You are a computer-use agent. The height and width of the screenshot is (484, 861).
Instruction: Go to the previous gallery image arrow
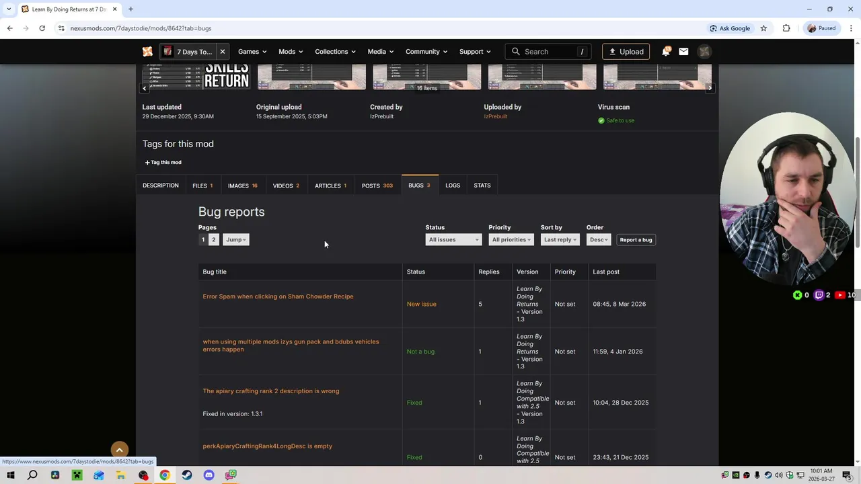tap(144, 88)
